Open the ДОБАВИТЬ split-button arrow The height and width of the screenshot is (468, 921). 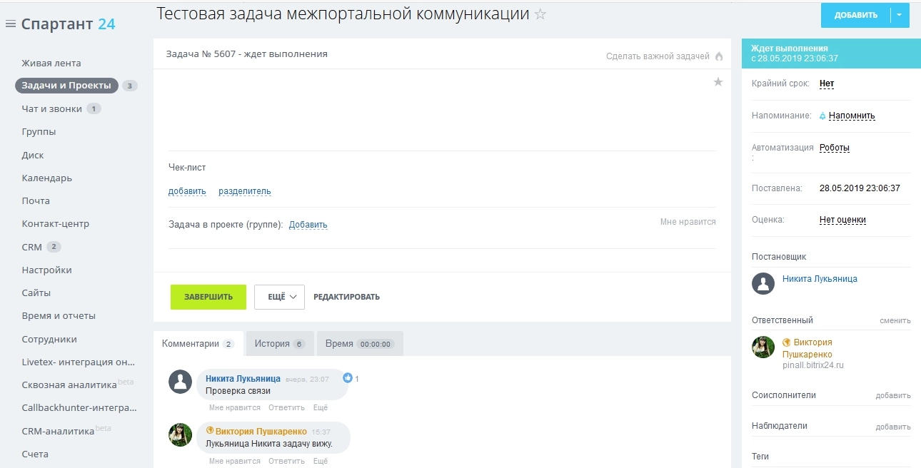[900, 14]
